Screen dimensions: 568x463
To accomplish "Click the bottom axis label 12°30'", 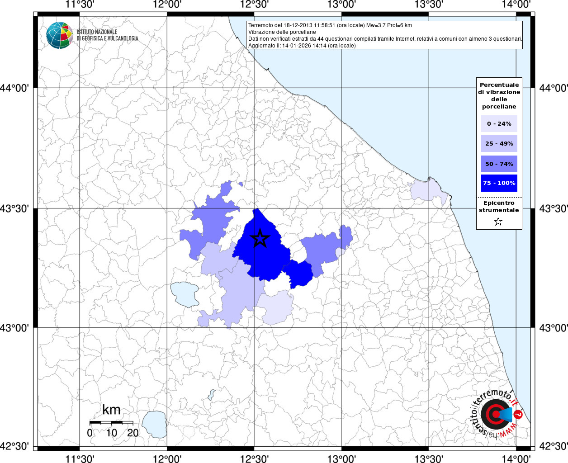I will [254, 458].
